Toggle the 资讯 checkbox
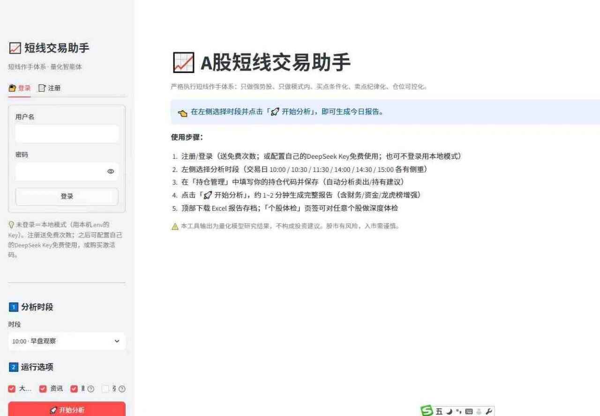600x416 pixels. tap(43, 389)
